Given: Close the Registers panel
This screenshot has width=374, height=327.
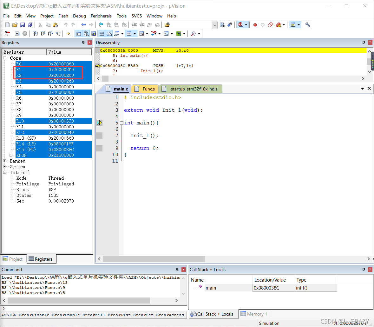Looking at the screenshot, I should 90,43.
